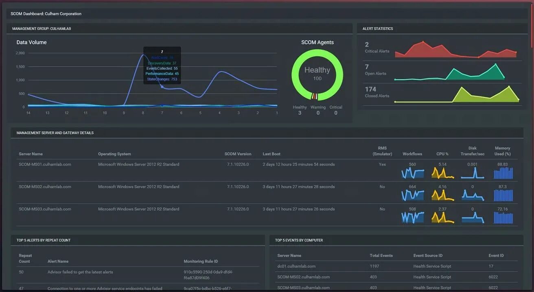The width and height of the screenshot is (534, 292).
Task: Select SCOM-MS03.culhamlab.com in server details
Action: [45, 209]
